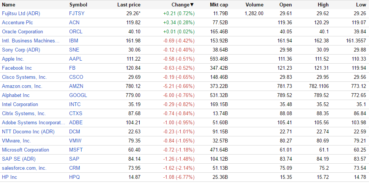Viewport: 369px width, 183px height.
Task: Sort by the Open column header
Action: pos(285,5)
